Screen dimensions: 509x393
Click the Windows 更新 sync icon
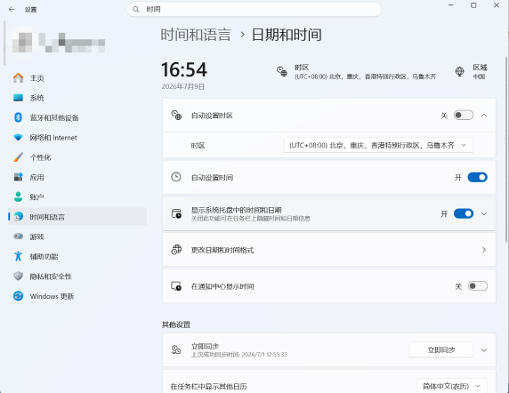[x=18, y=296]
